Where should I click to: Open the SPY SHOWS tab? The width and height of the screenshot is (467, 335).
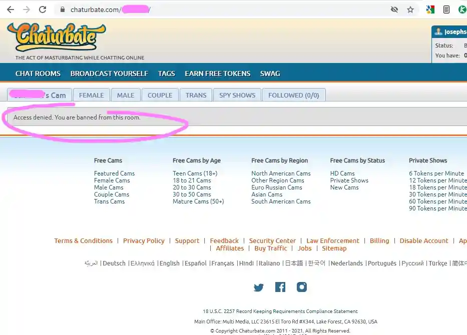tap(237, 95)
